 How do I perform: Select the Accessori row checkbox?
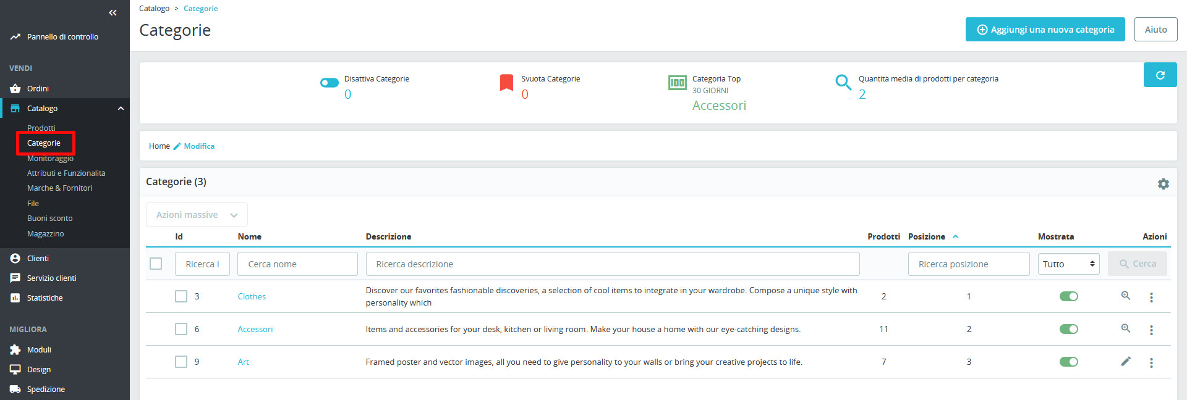point(181,329)
